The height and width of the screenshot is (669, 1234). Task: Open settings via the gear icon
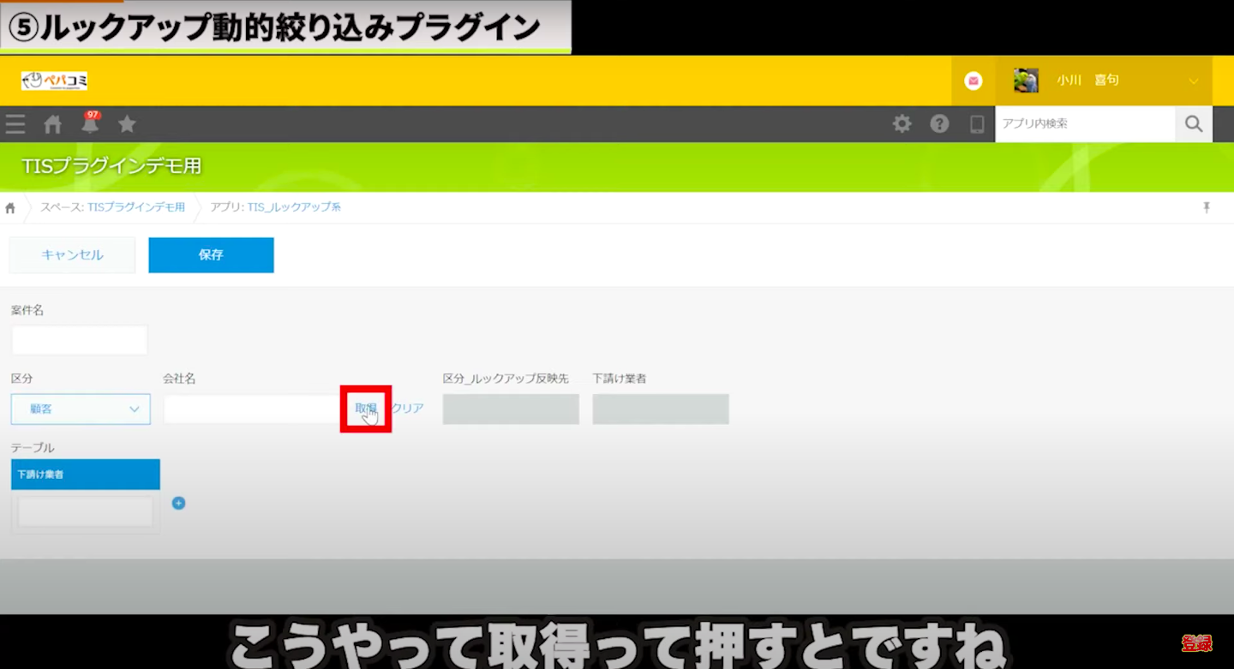(x=902, y=123)
